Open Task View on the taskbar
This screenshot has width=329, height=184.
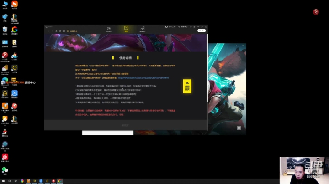[16, 181]
